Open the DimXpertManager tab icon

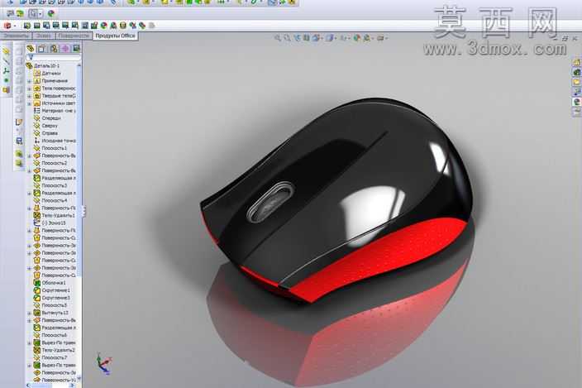[65, 49]
